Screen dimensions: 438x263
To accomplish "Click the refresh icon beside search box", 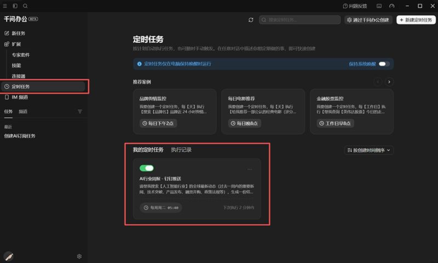I will point(251,20).
